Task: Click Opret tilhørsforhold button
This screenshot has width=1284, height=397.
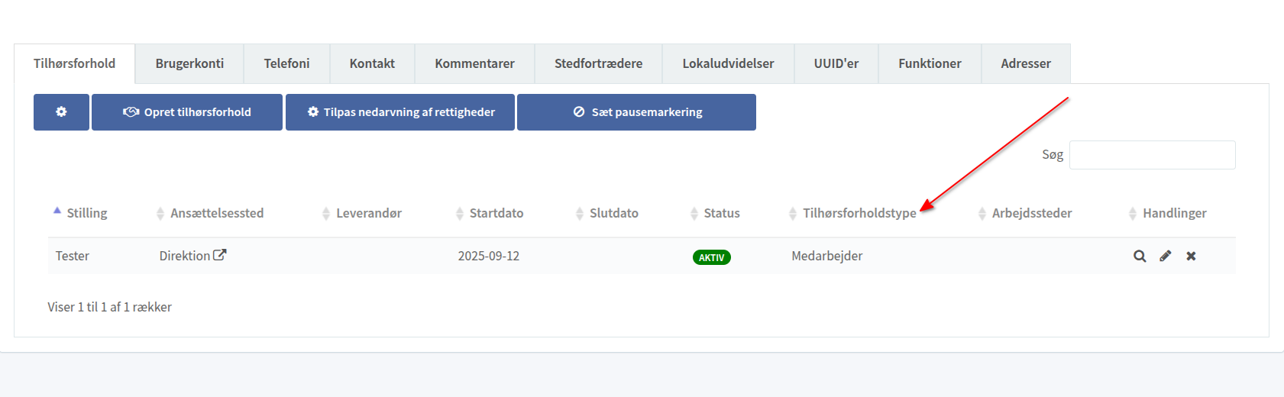Action: [187, 112]
